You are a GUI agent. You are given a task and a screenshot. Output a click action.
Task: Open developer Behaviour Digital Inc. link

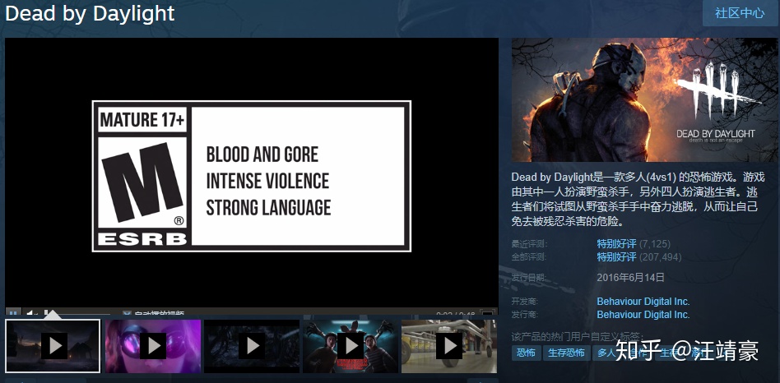643,302
